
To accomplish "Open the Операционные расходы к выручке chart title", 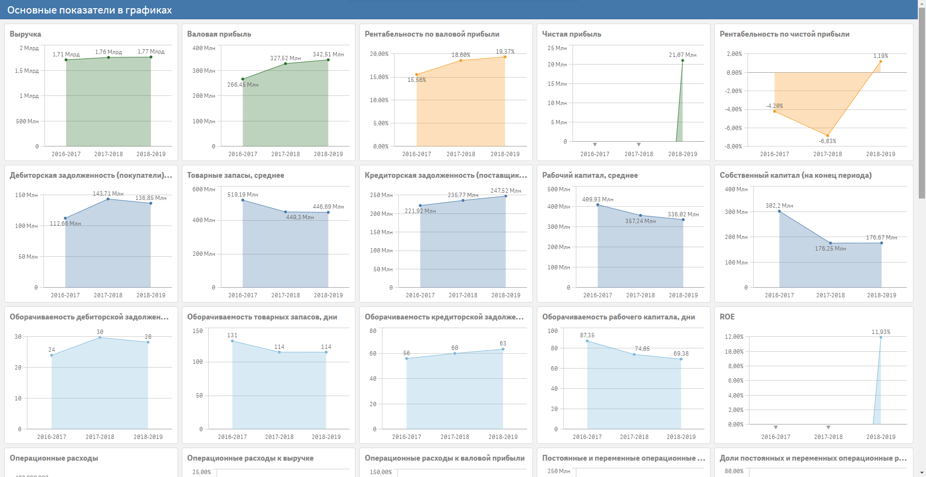I will click(250, 458).
